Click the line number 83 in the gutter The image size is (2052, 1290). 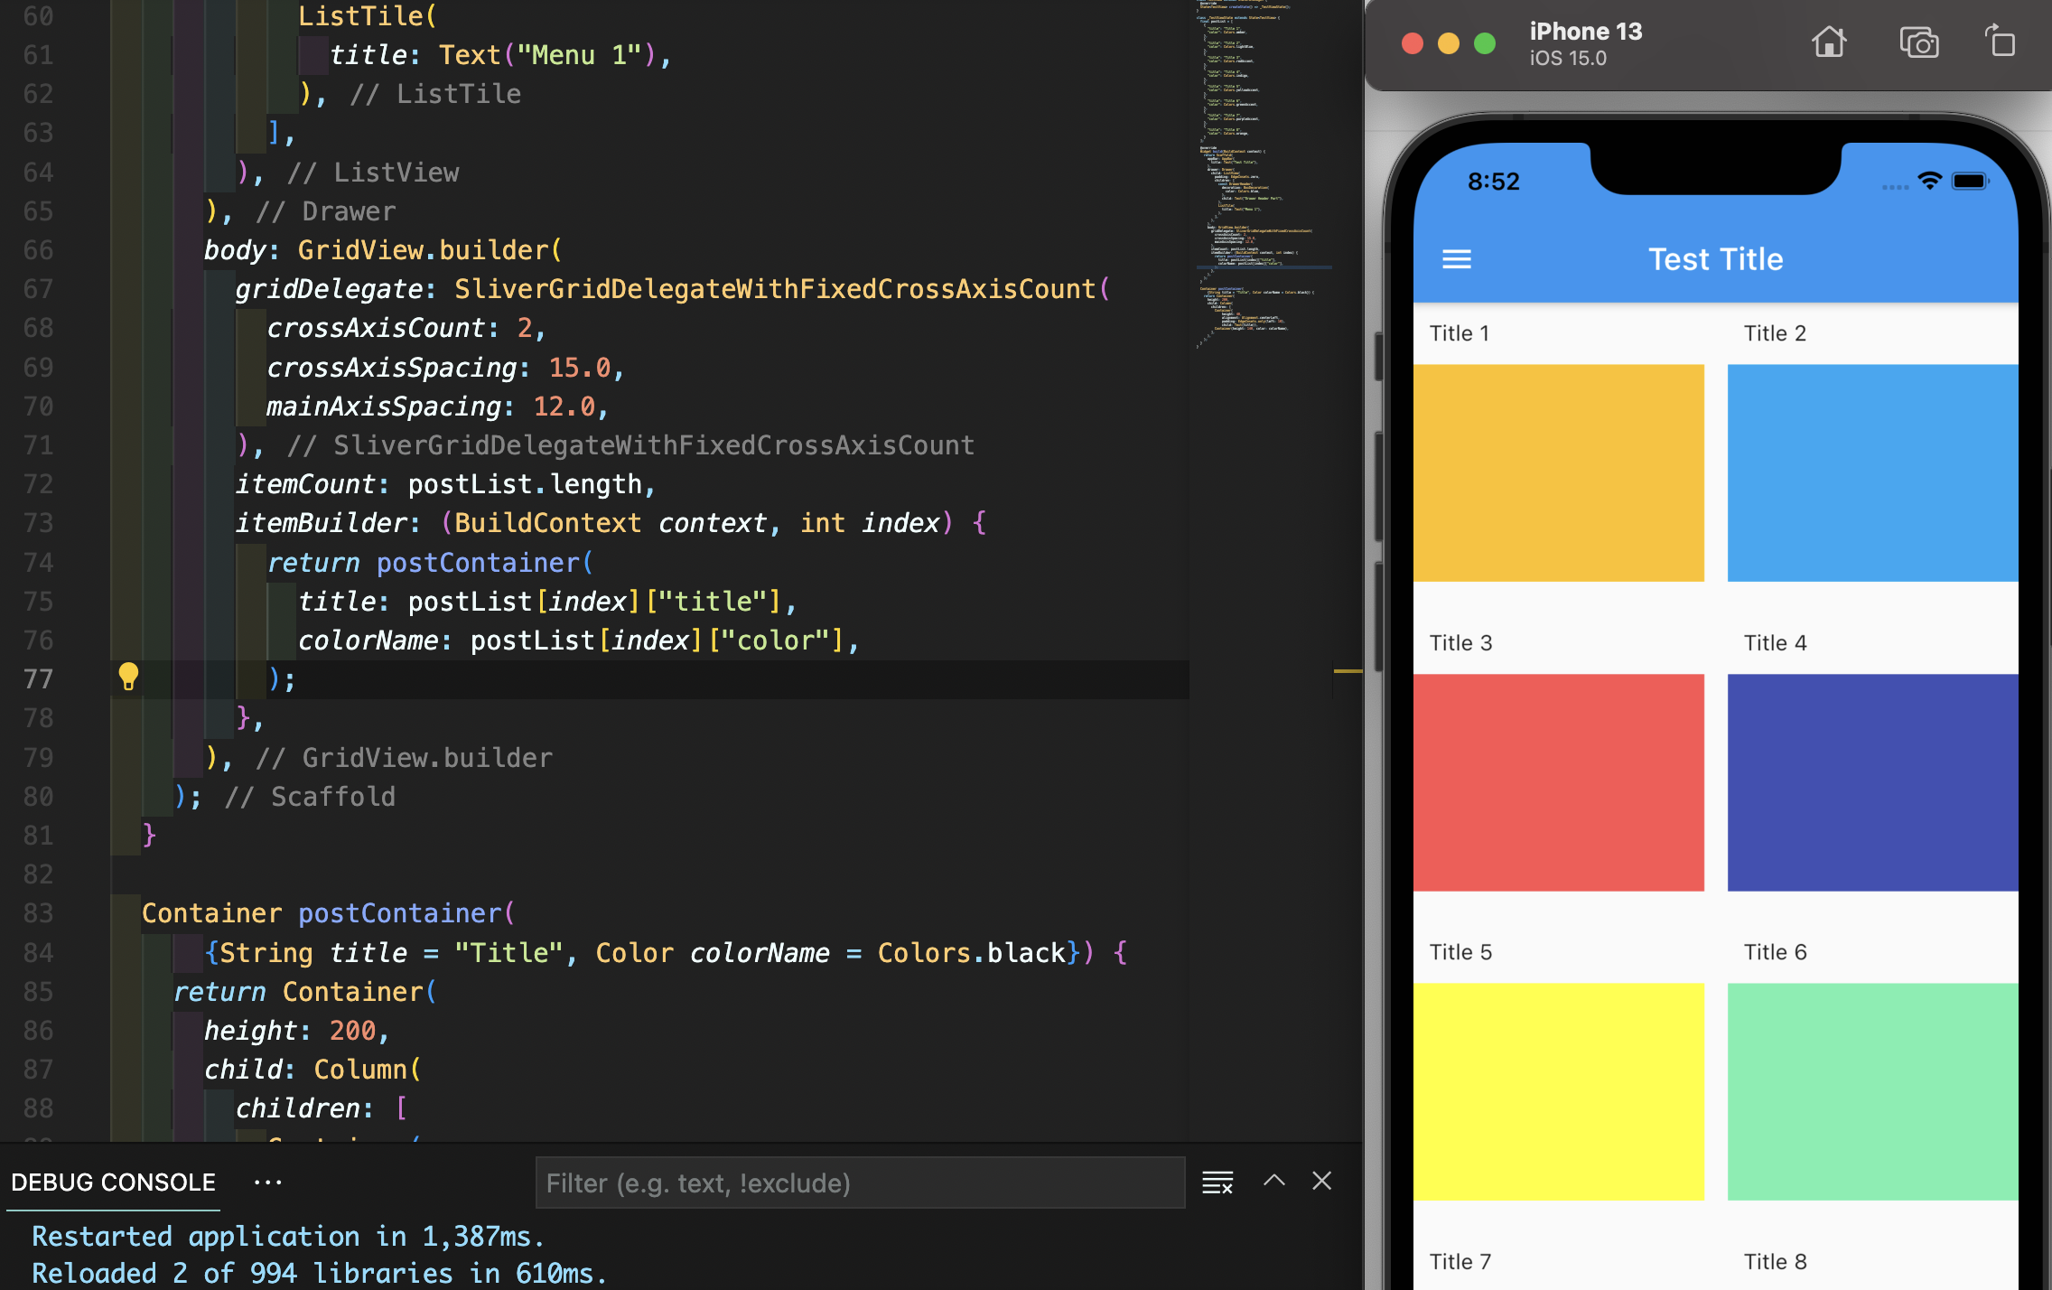[x=38, y=913]
